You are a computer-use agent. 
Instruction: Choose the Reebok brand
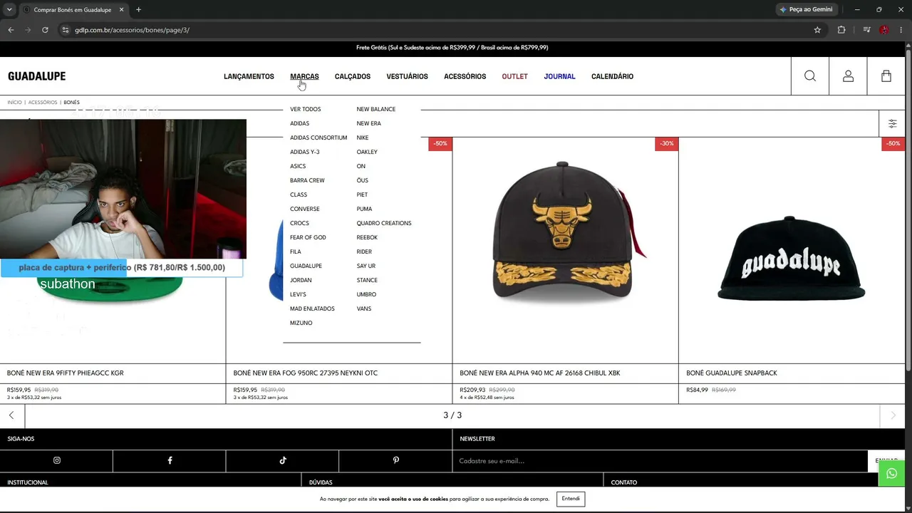click(x=367, y=237)
